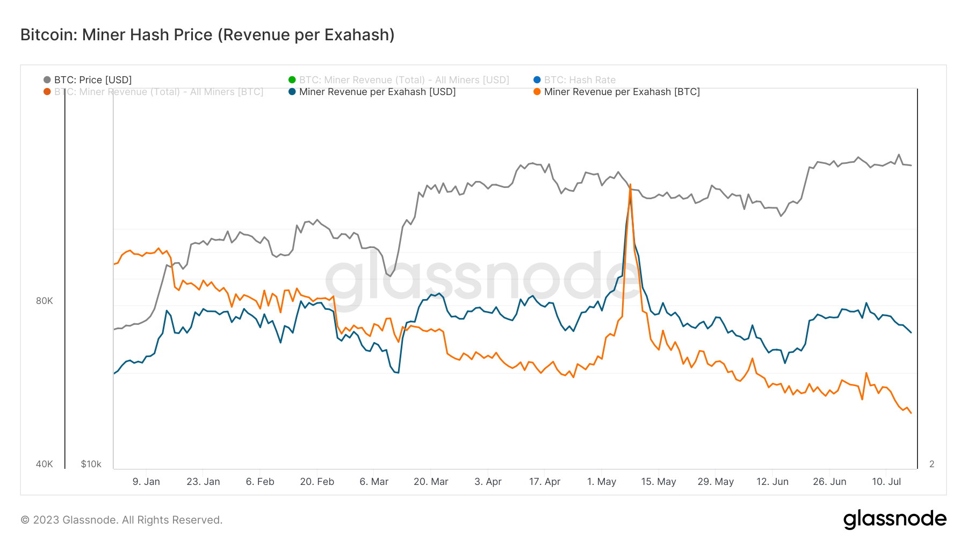Viewport: 967px width, 544px height.
Task: Click the 10. Jul x-axis label
Action: coord(886,482)
